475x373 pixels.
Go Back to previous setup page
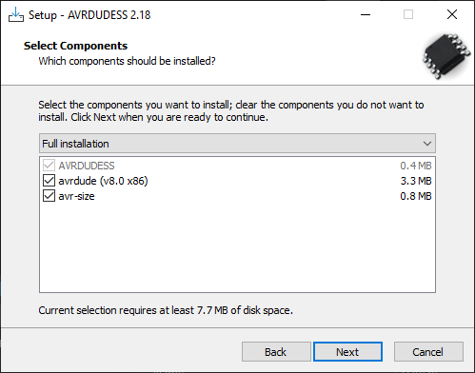276,352
